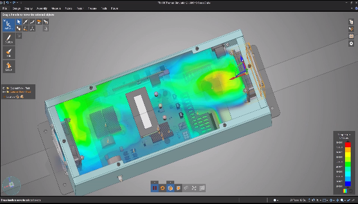The image size is (358, 204).
Task: Open the Facets tab
Action: 69,8
